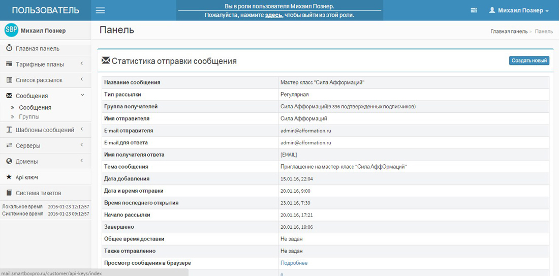Click the E-mail отправителя admin@afformation.ru value
The height and width of the screenshot is (276, 559).
(x=306, y=131)
